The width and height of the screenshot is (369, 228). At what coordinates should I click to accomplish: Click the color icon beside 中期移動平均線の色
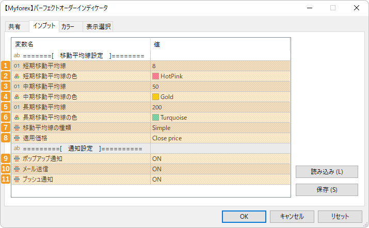pos(17,96)
